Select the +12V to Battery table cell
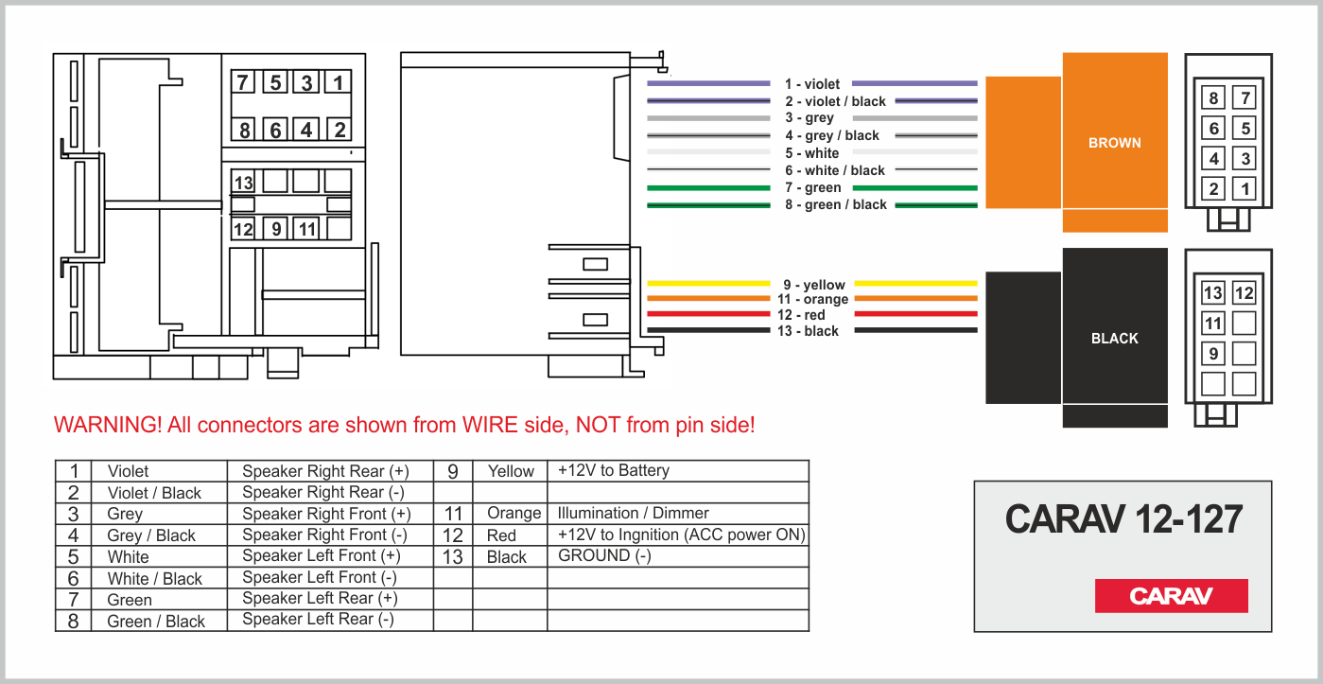Image resolution: width=1323 pixels, height=684 pixels. point(678,471)
